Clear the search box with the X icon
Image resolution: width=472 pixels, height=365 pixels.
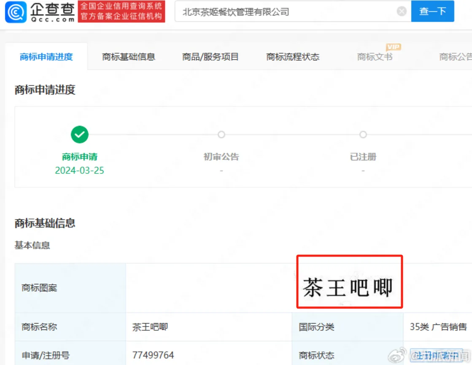[x=402, y=11]
